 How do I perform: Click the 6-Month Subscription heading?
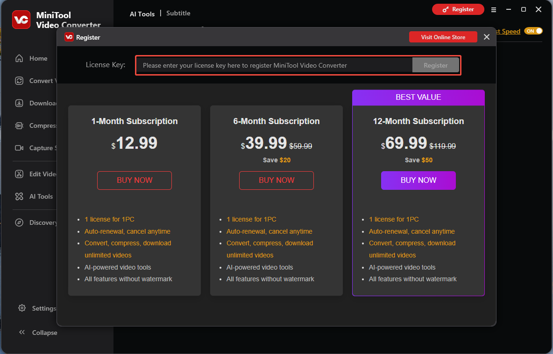276,121
